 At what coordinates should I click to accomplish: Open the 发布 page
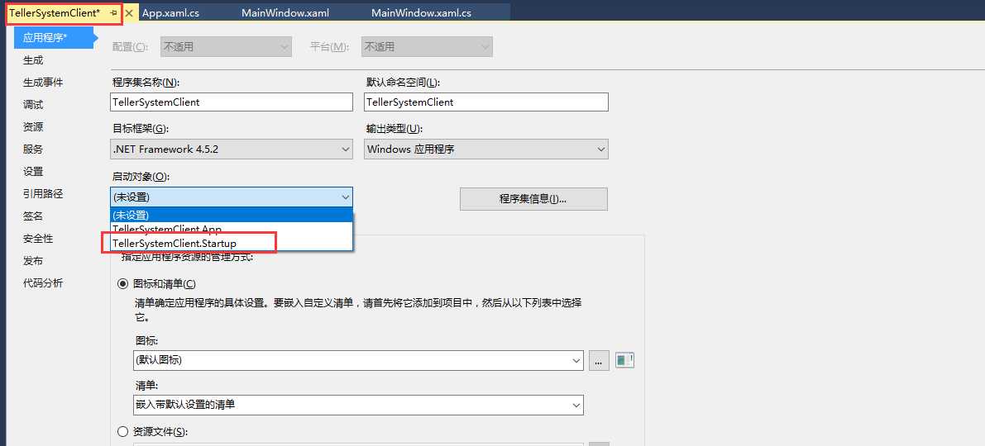[x=33, y=260]
